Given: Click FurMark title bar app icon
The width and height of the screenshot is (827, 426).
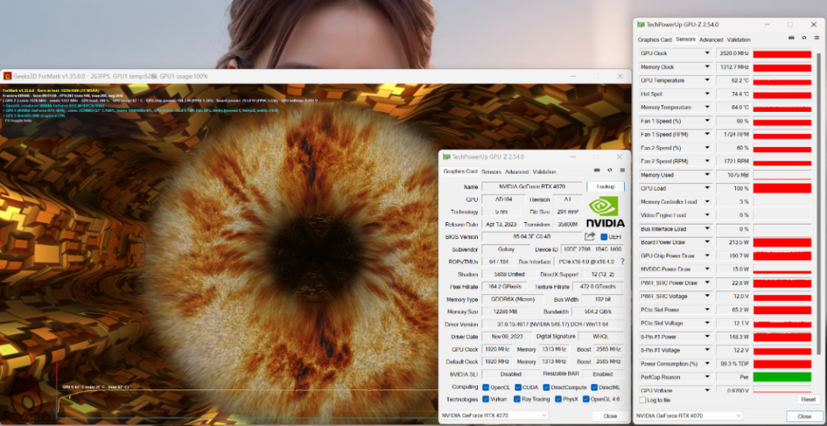Looking at the screenshot, I should point(8,76).
